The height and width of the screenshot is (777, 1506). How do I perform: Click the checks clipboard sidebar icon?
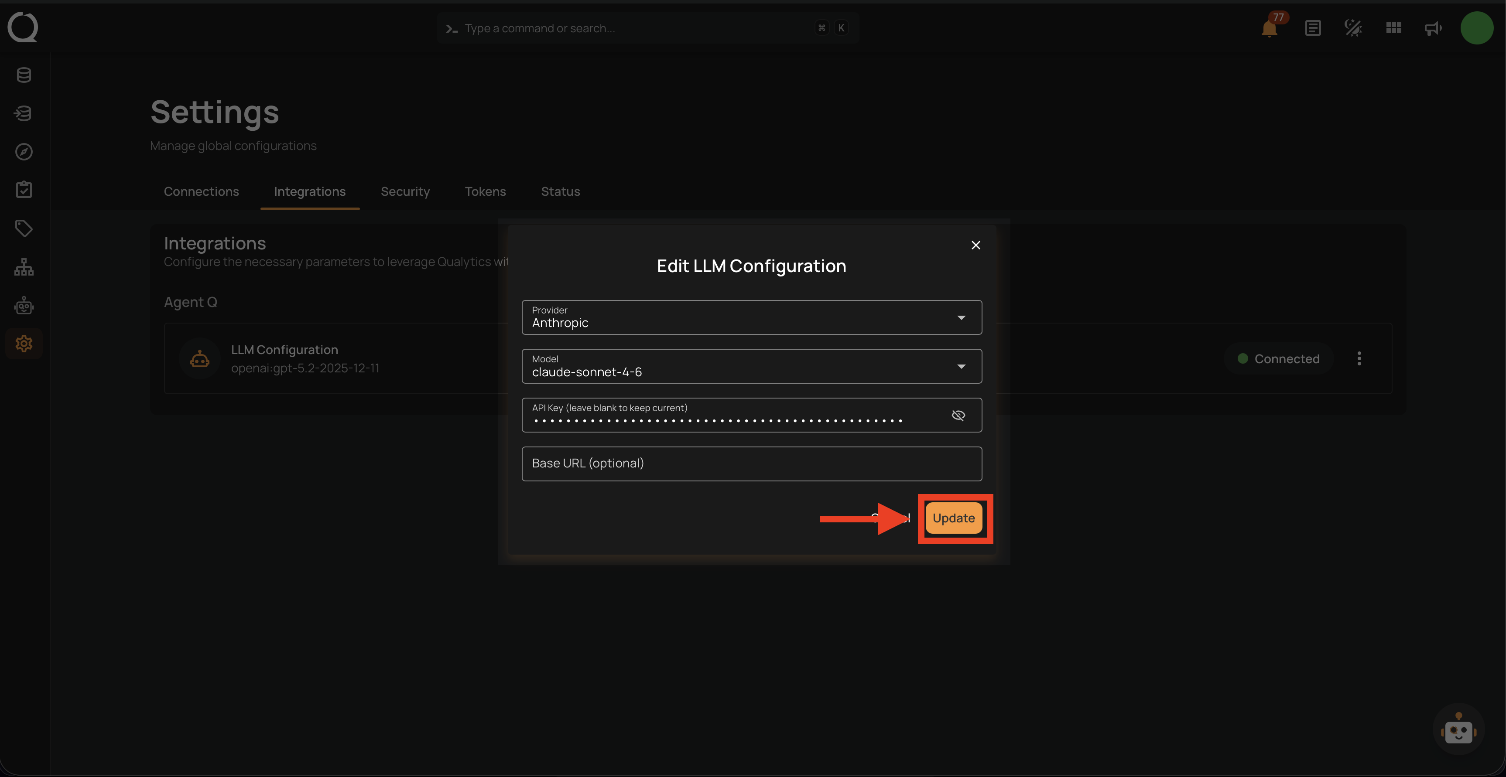(24, 189)
